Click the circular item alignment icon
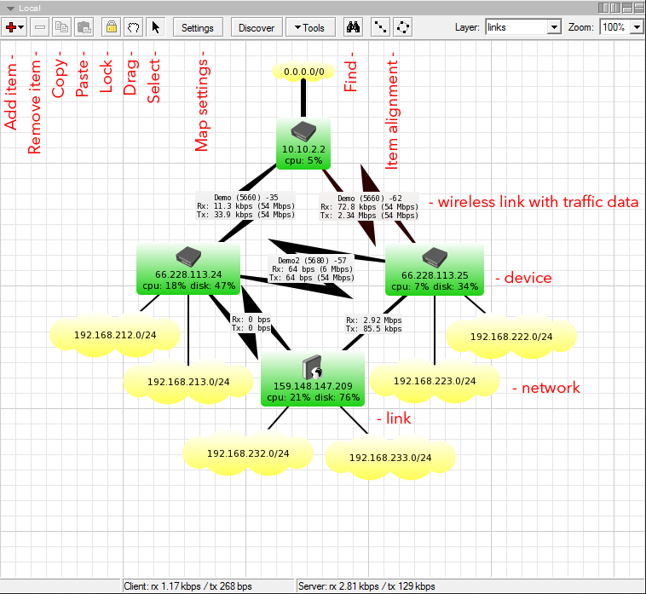 (402, 27)
